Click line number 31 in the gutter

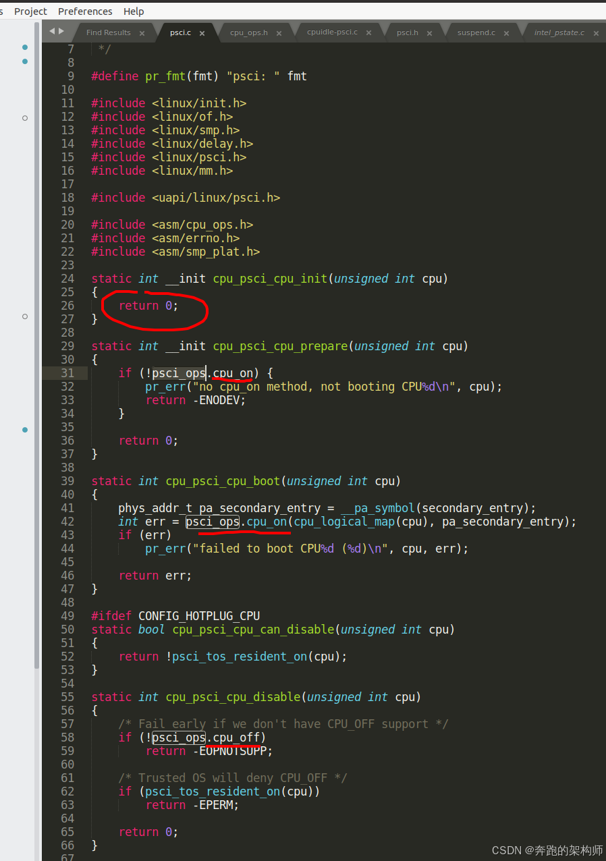pos(67,373)
